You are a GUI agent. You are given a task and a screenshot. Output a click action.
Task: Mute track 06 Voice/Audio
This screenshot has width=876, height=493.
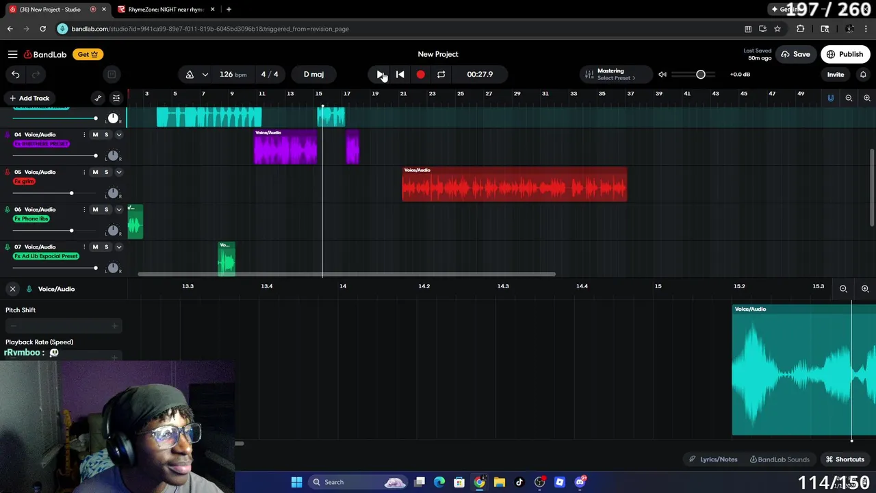coord(95,210)
